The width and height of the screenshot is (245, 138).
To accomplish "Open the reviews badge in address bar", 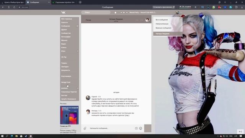I will click(185, 7).
